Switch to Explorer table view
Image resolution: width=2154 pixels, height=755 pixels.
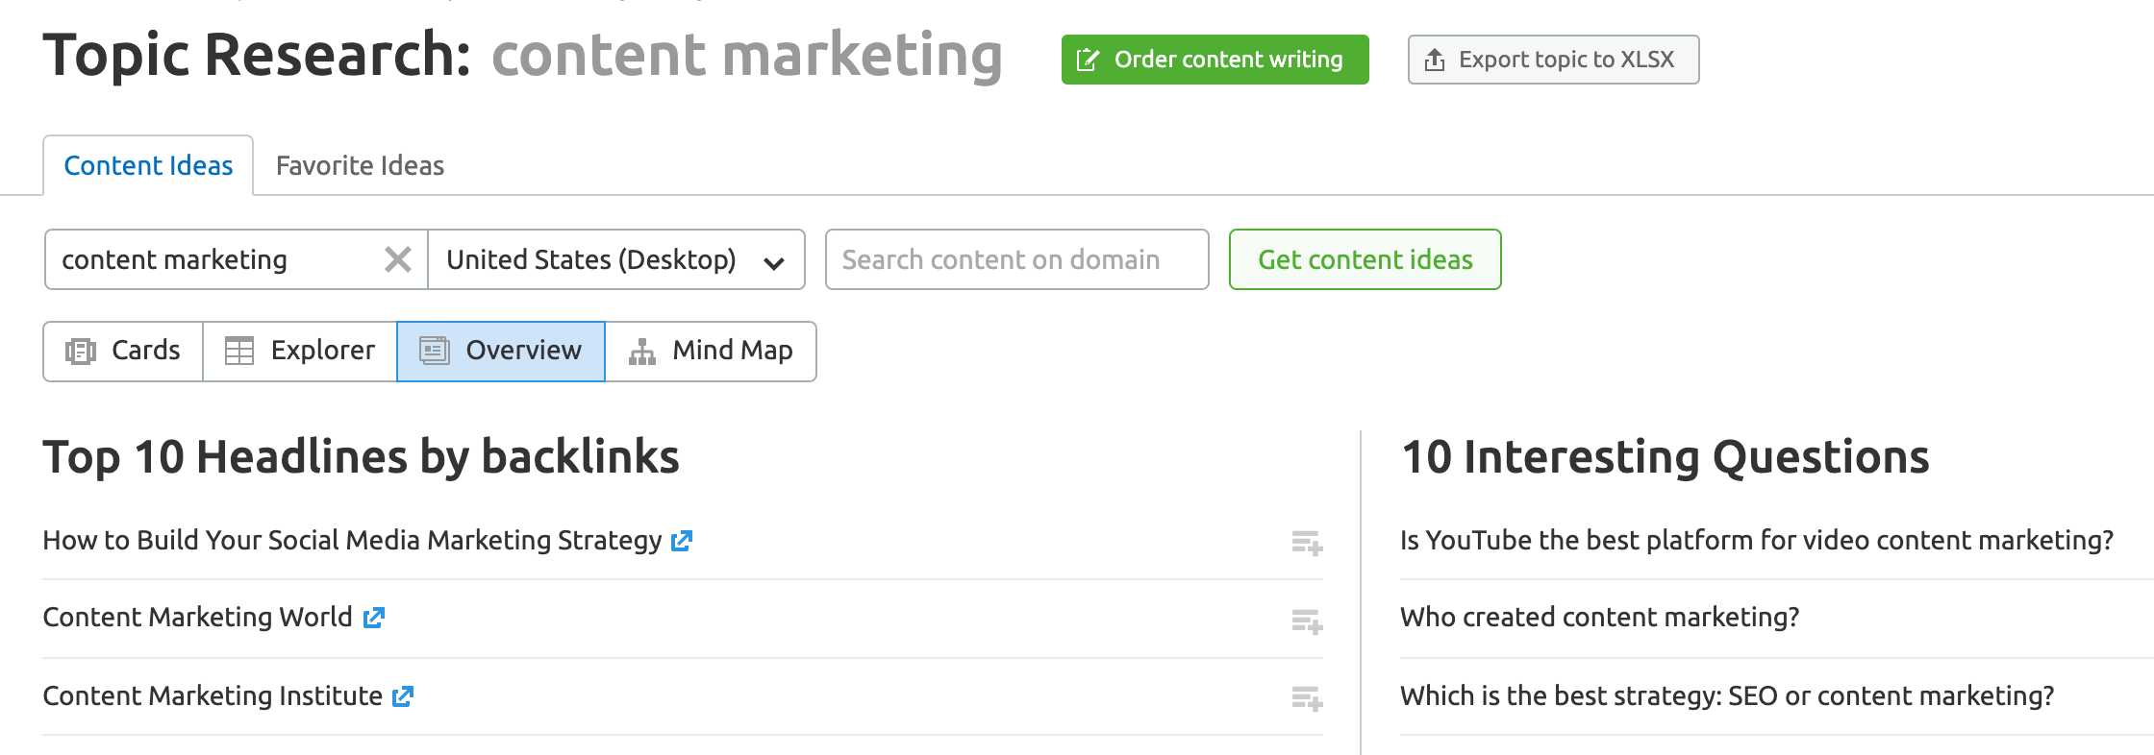[x=300, y=351]
